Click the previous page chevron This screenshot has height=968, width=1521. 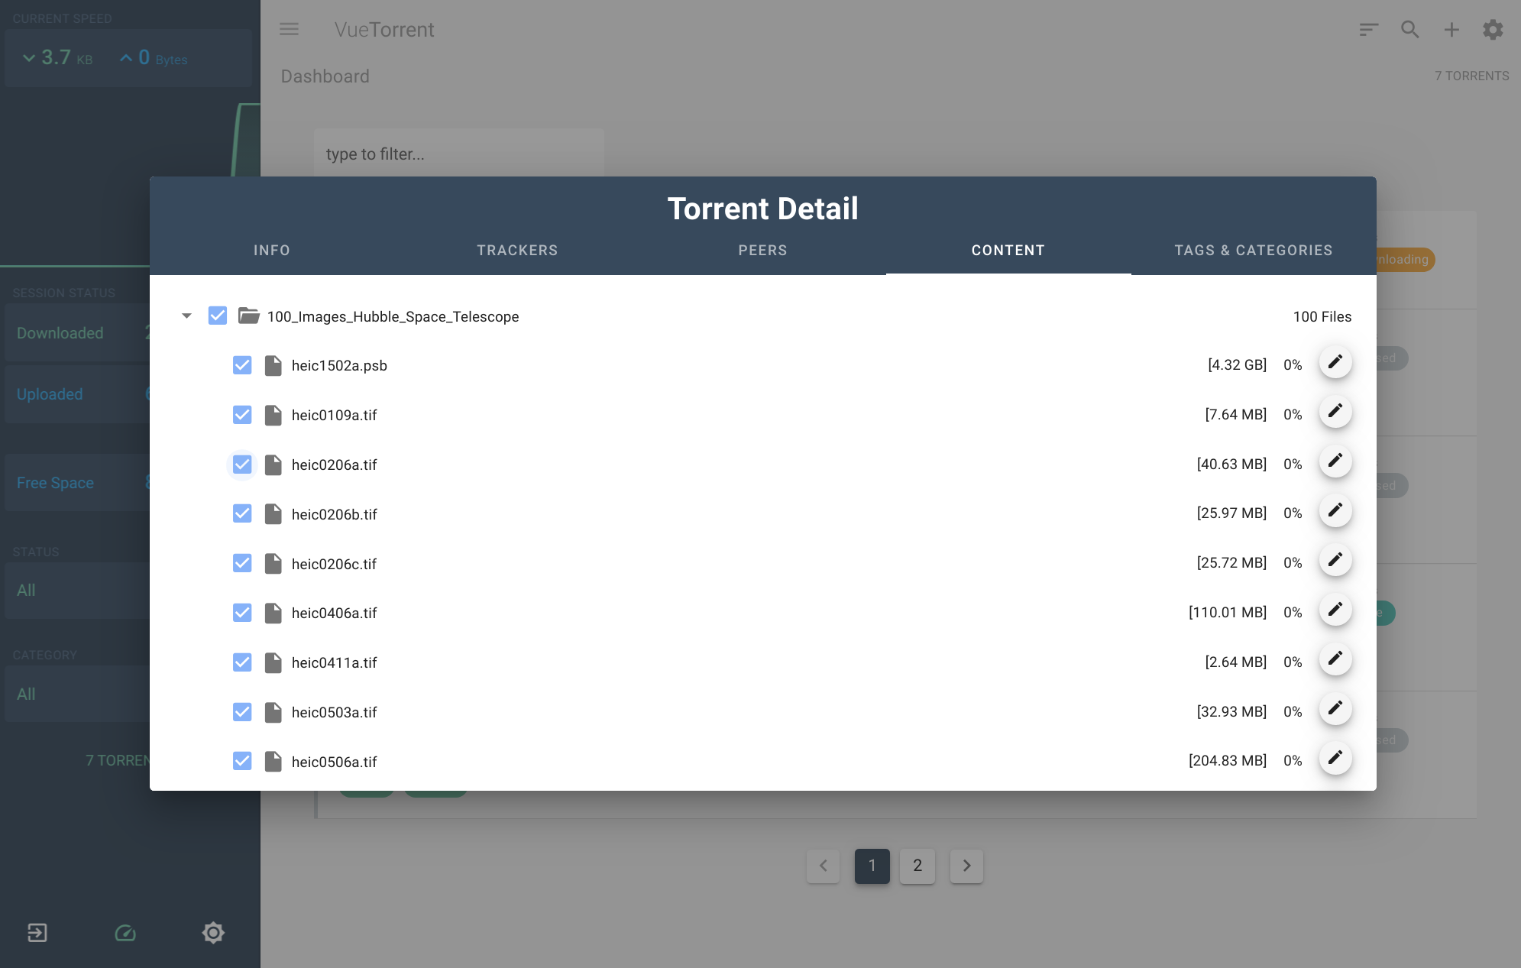(823, 866)
